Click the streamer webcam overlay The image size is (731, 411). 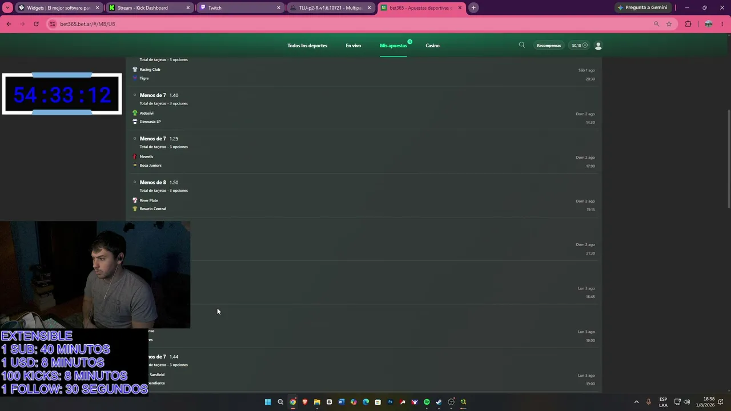coord(95,275)
